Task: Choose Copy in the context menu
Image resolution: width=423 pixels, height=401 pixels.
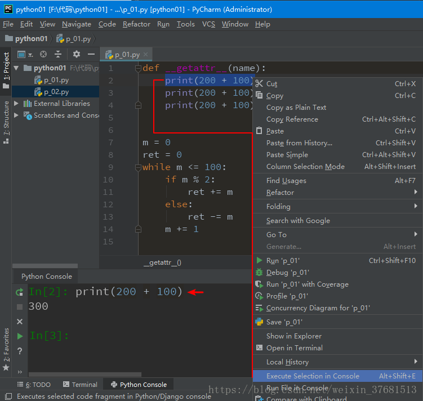Action: [x=337, y=96]
